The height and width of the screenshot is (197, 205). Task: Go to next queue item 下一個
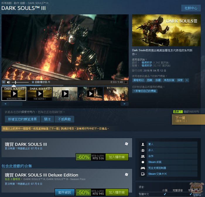188,119
